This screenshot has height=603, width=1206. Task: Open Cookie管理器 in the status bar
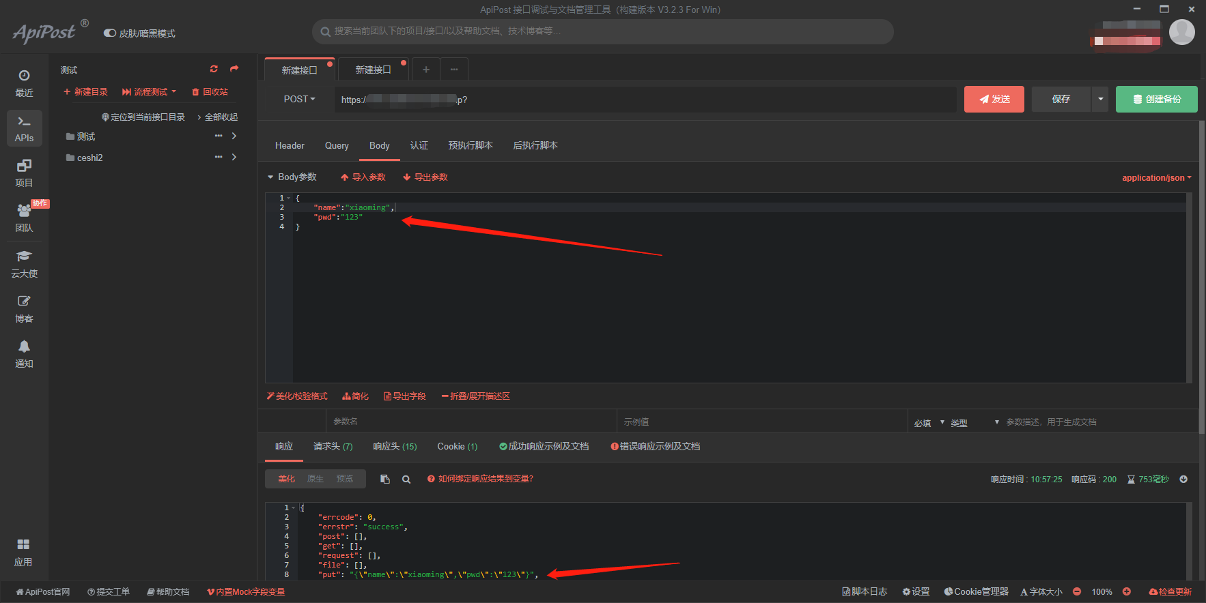click(976, 591)
